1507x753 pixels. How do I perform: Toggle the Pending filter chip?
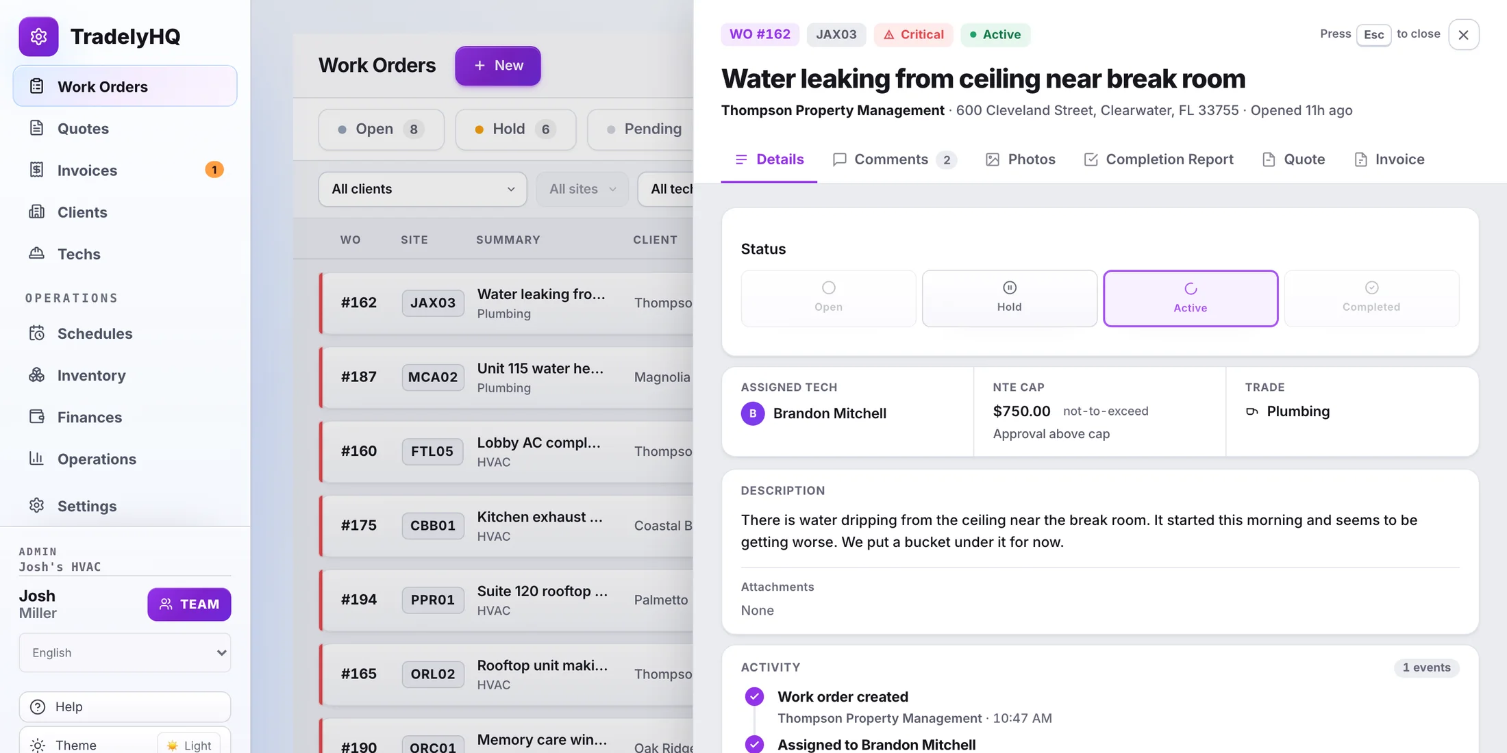click(642, 129)
